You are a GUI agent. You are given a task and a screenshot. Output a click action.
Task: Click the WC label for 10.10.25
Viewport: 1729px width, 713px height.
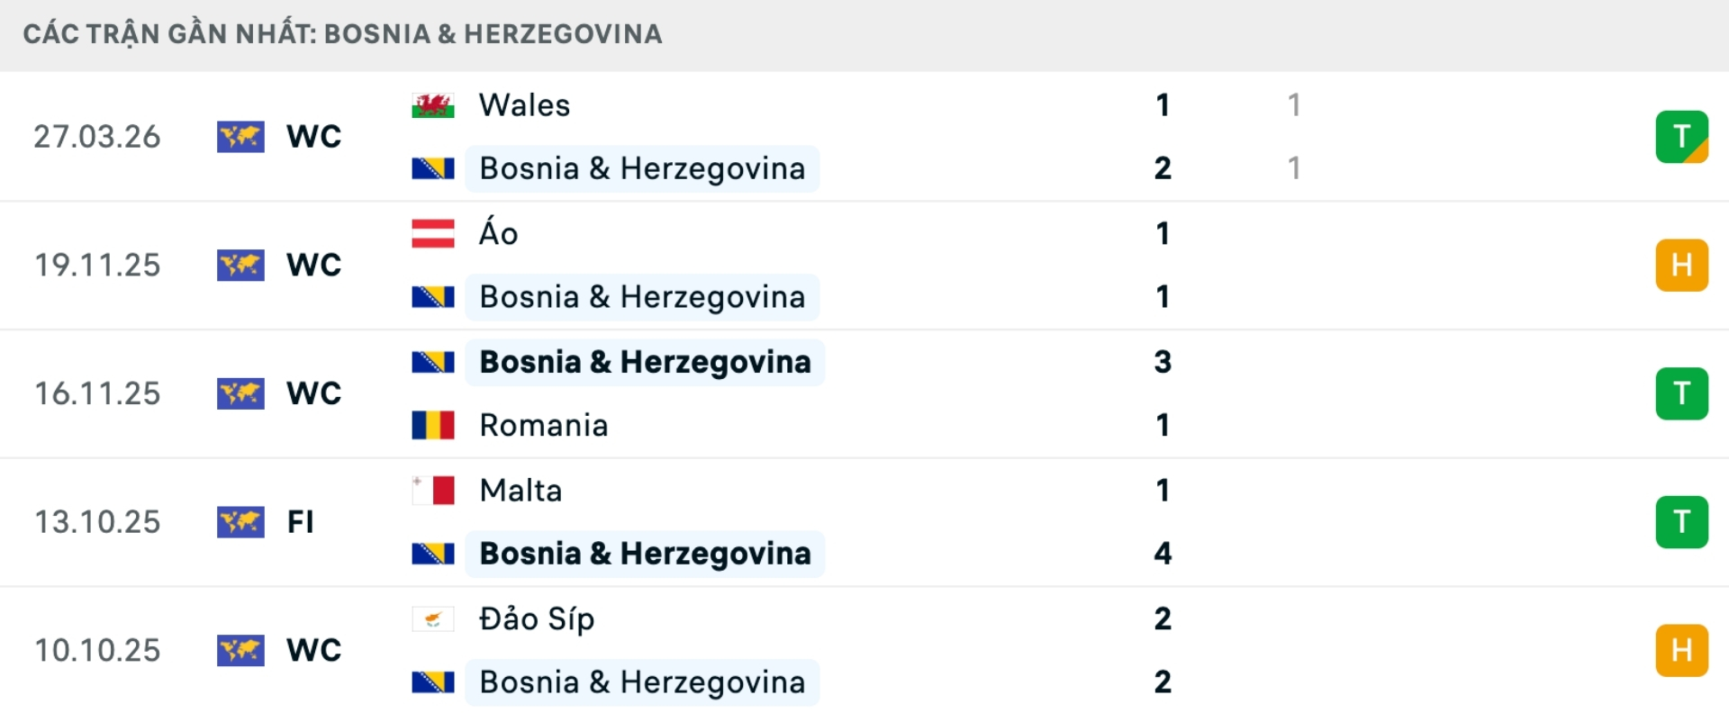click(313, 650)
